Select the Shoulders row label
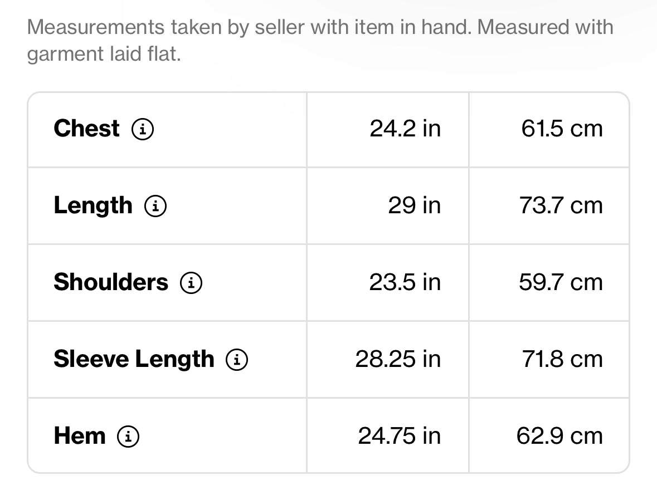This screenshot has height=495, width=657. tap(111, 282)
